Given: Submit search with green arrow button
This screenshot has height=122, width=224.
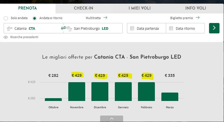Looking at the screenshot, I should (x=214, y=28).
